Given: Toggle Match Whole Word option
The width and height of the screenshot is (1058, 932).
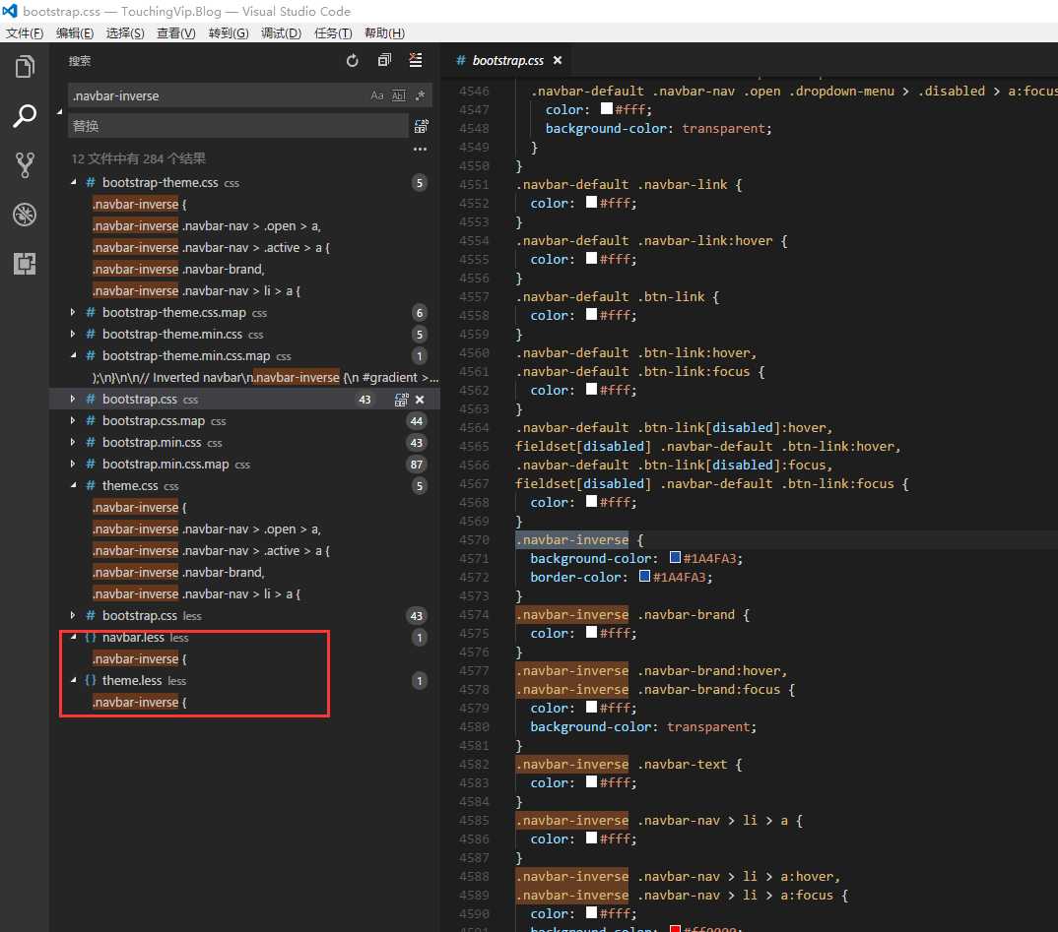Looking at the screenshot, I should point(399,95).
